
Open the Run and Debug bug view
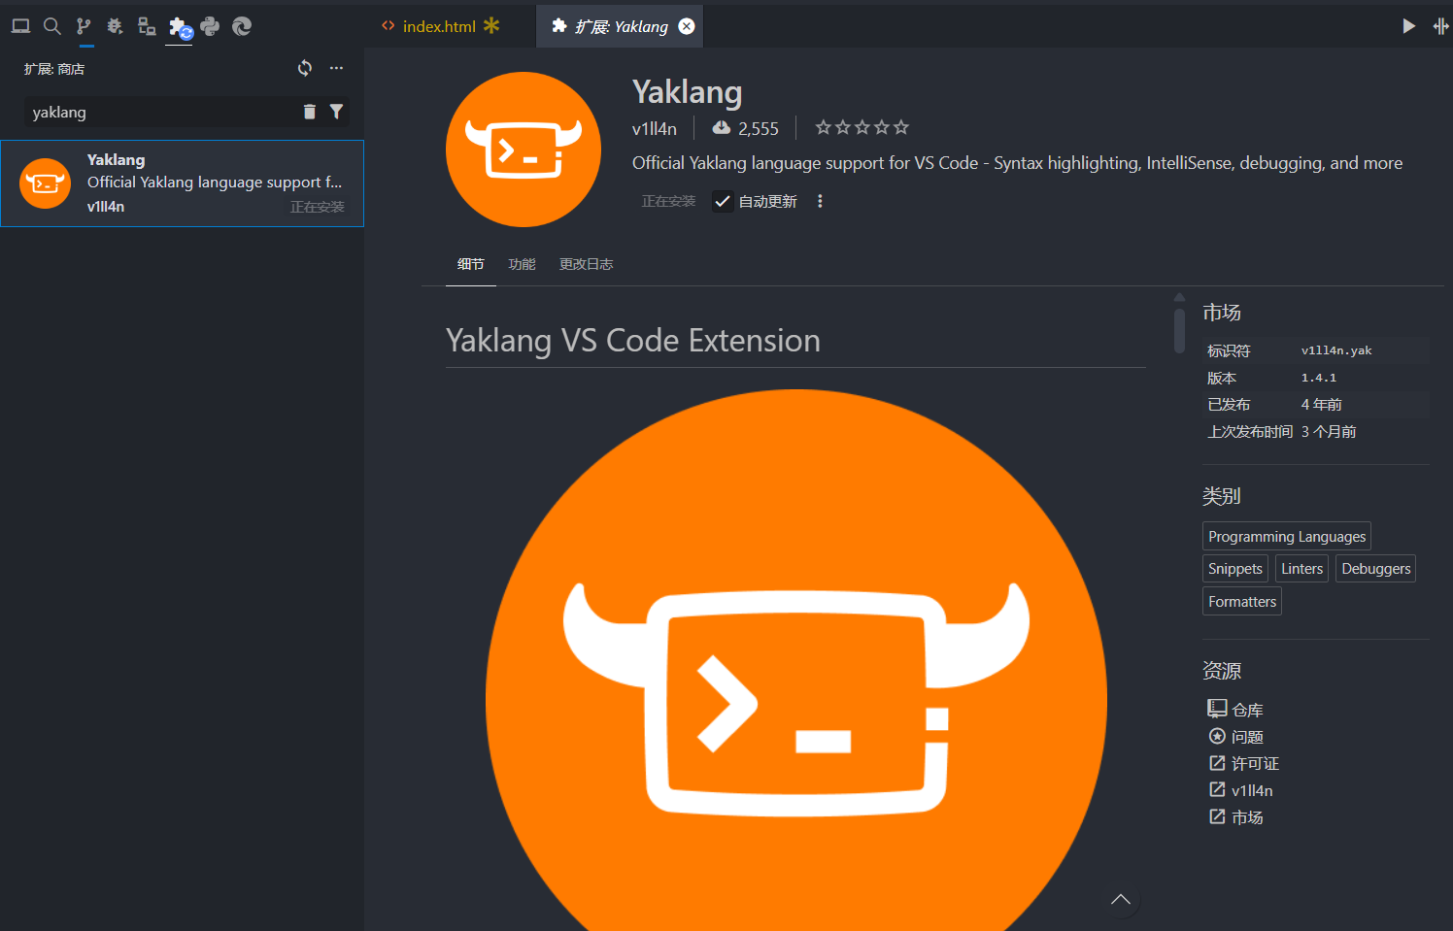click(115, 26)
